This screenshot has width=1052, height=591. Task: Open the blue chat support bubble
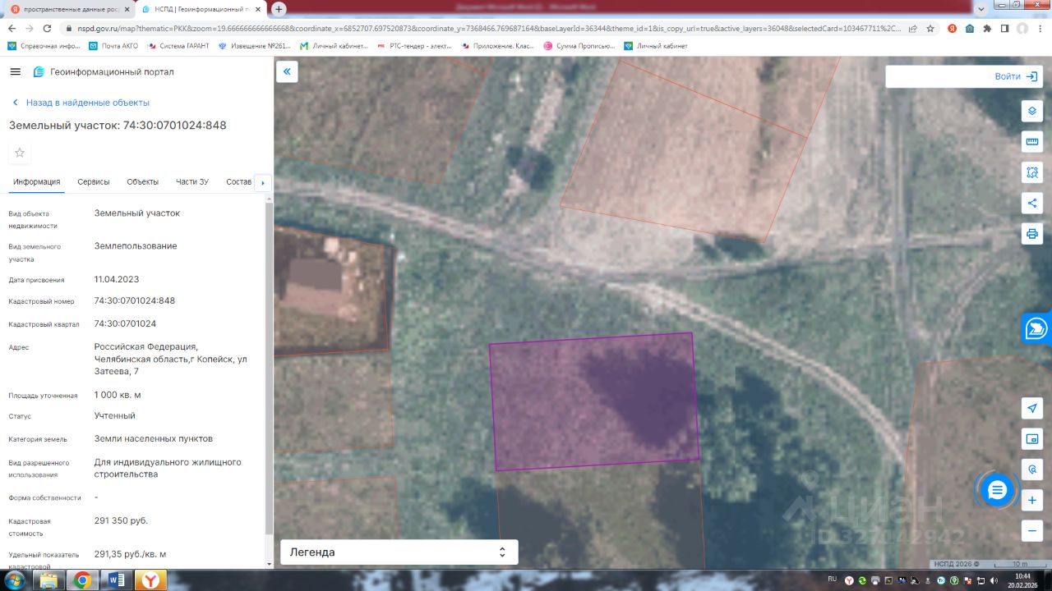(997, 490)
